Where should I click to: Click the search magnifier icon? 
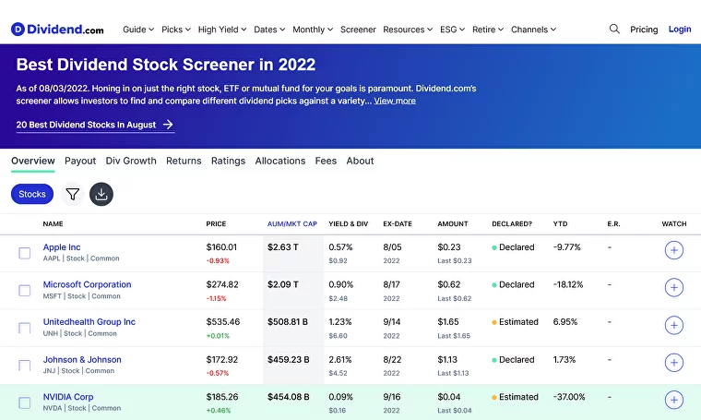click(x=614, y=30)
